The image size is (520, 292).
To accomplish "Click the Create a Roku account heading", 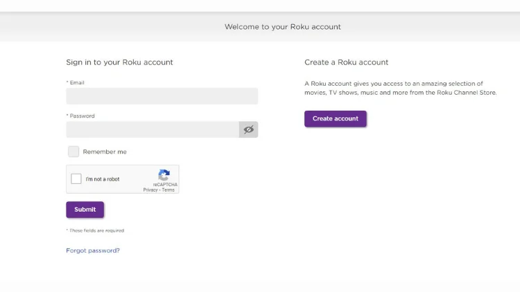I will click(346, 62).
